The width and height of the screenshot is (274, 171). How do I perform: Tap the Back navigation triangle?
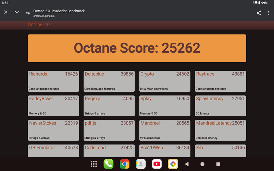pos(187,164)
